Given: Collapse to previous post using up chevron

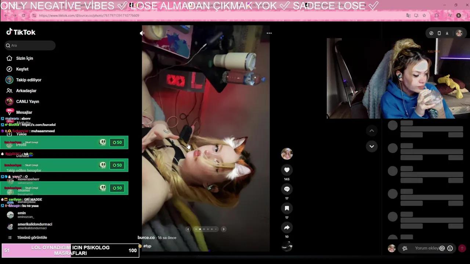Looking at the screenshot, I should click(x=372, y=131).
